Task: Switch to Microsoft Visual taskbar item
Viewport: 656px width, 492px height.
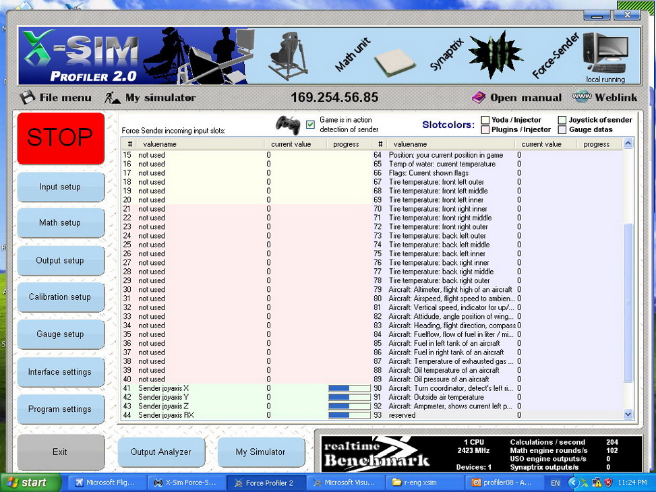Action: tap(346, 483)
